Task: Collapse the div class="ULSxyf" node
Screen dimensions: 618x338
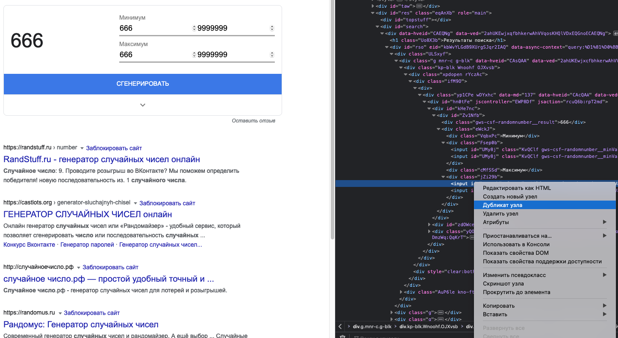Action: coord(391,54)
